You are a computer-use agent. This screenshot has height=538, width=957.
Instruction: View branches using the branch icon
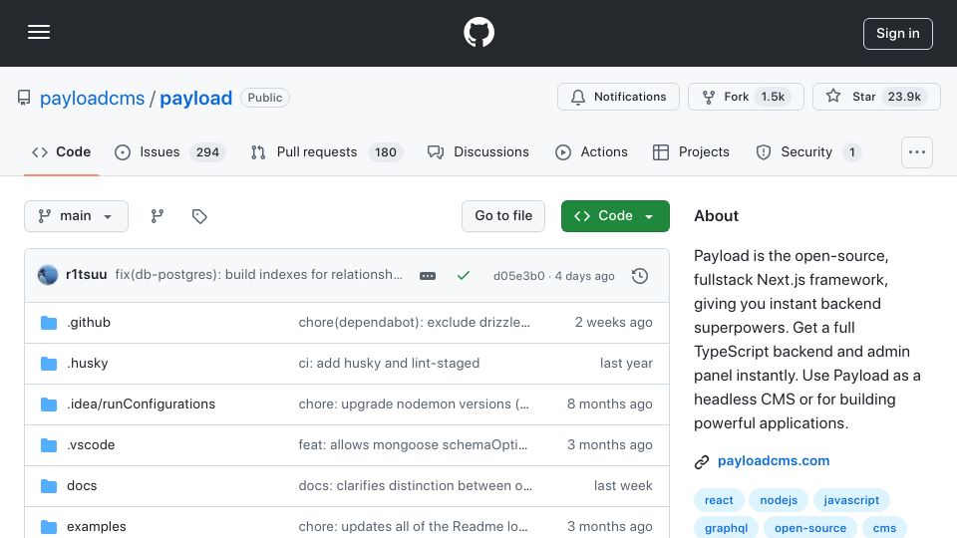[x=158, y=216]
